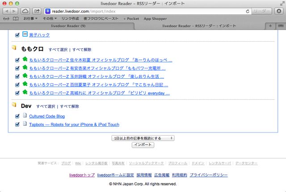Click the リーダー Reader button
The image size is (286, 192).
(261, 11)
